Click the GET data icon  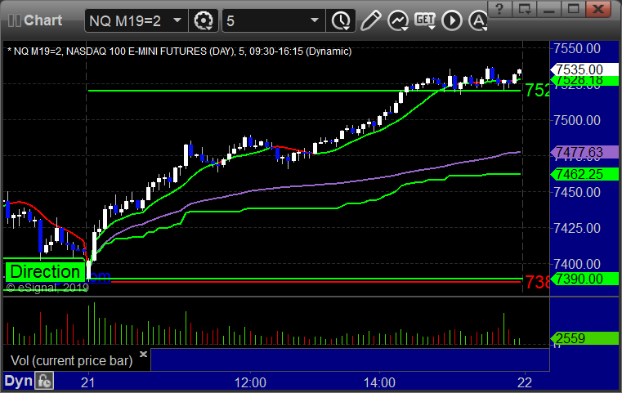pos(425,20)
